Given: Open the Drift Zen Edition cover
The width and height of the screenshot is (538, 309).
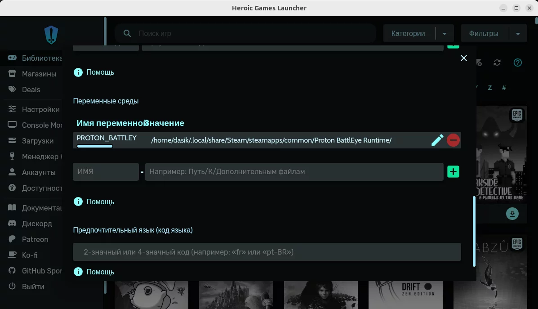Looking at the screenshot, I should point(405,295).
